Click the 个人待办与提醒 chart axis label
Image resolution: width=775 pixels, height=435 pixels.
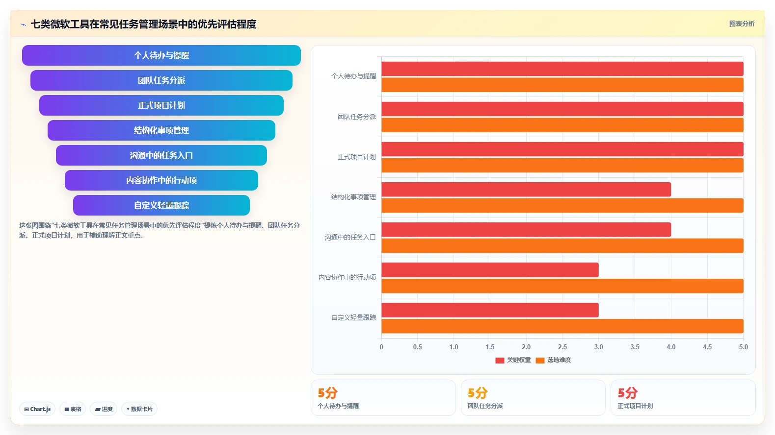tap(353, 76)
